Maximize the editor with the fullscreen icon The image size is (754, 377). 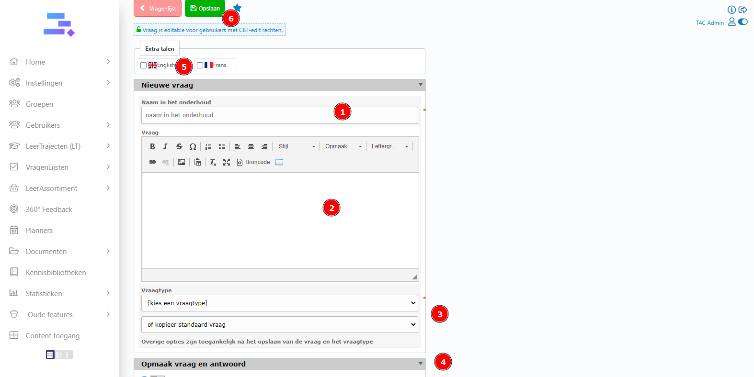pos(227,162)
